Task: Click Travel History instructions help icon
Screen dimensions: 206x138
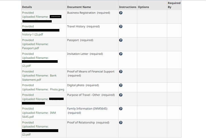Action: pyautogui.click(x=121, y=26)
